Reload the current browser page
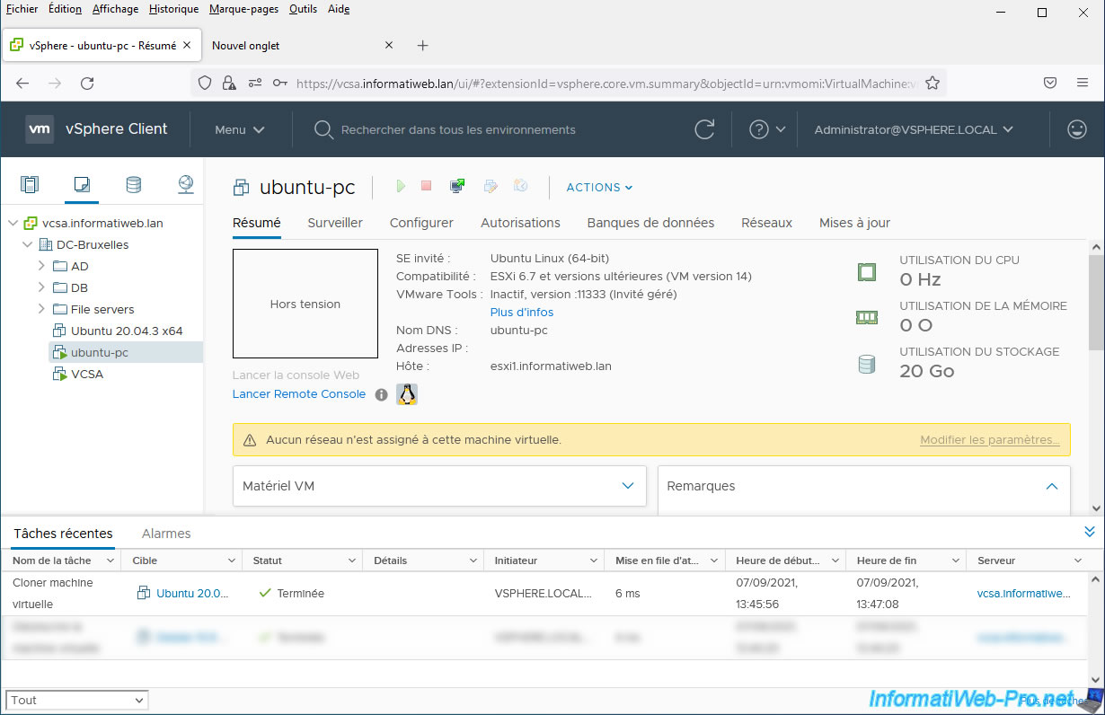 87,84
